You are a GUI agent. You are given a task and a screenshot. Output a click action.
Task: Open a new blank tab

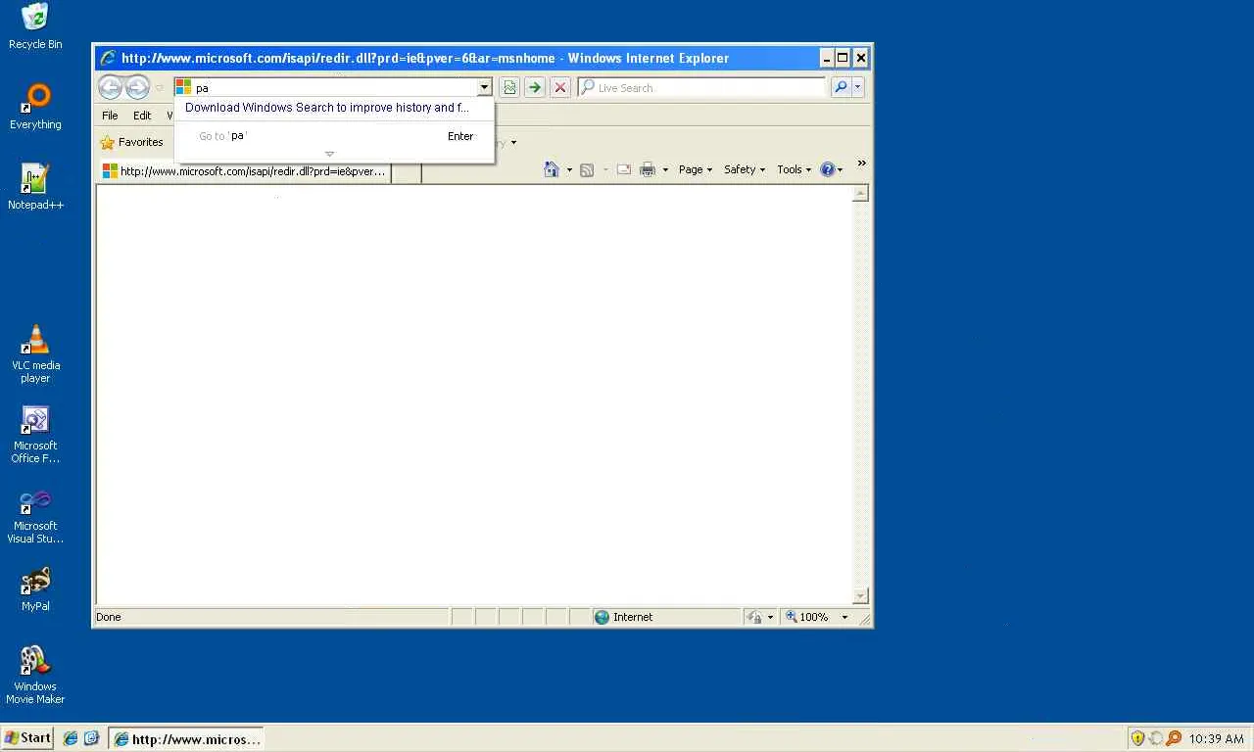pos(406,172)
